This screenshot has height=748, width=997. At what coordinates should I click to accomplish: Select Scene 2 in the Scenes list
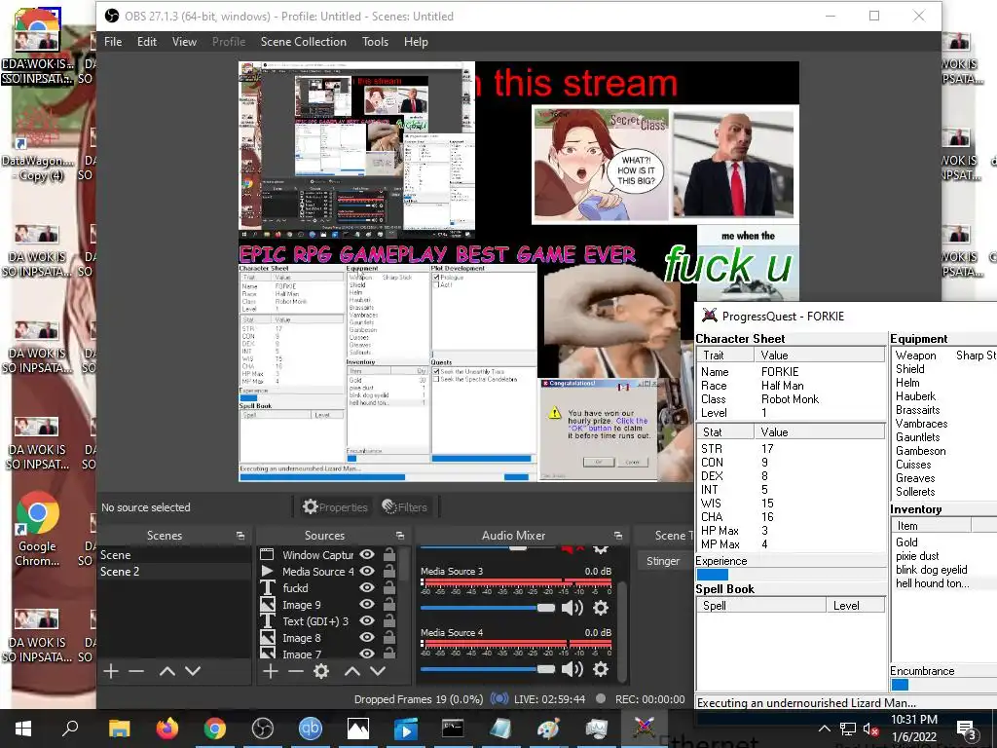tap(174, 571)
